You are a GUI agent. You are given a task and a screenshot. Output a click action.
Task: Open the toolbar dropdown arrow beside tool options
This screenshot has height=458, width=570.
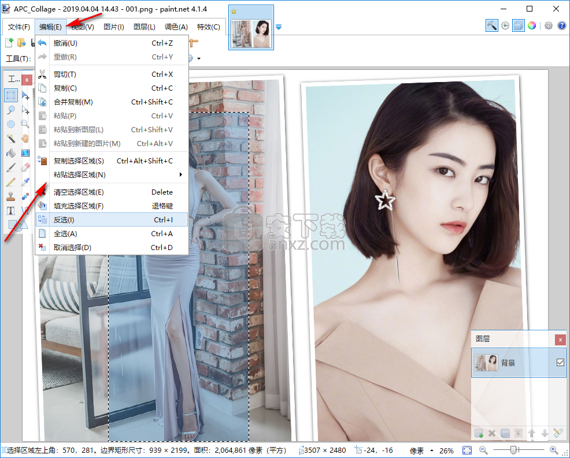pyautogui.click(x=199, y=58)
